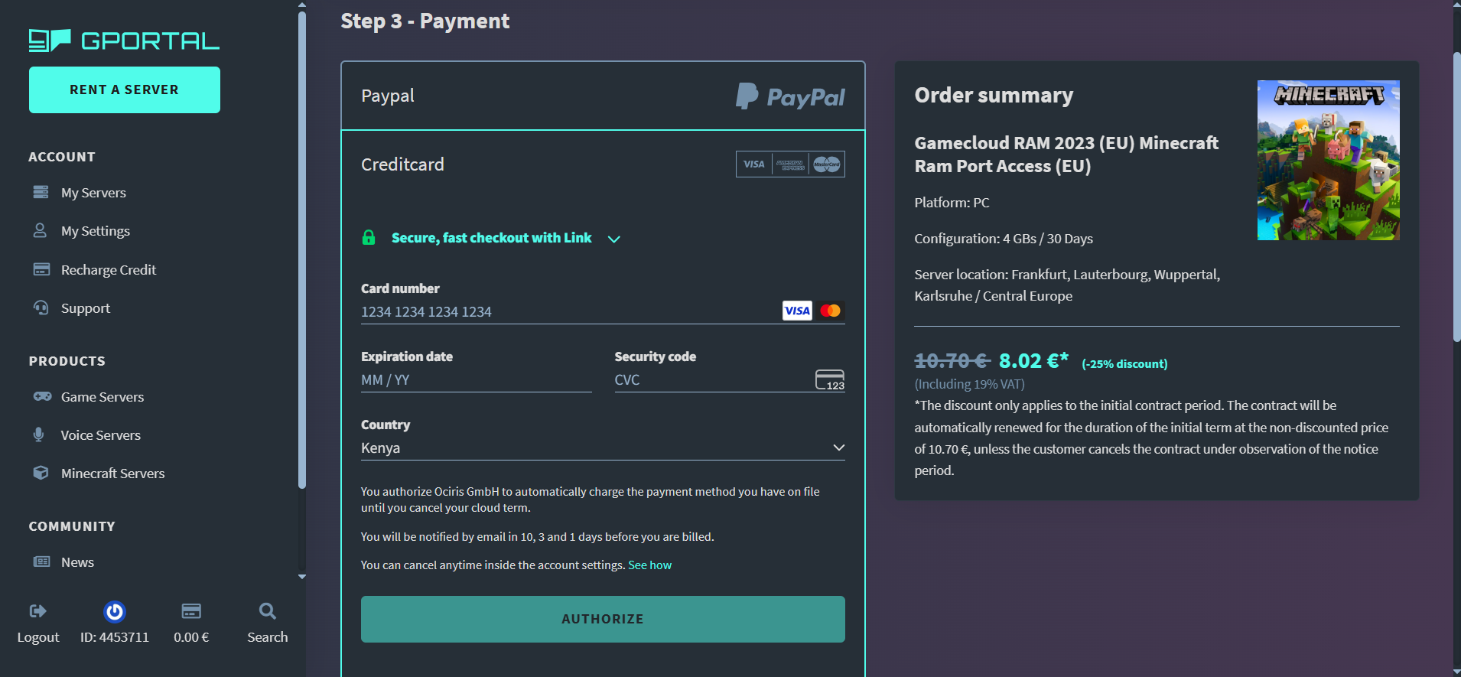
Task: Open the Support page
Action: pos(86,308)
